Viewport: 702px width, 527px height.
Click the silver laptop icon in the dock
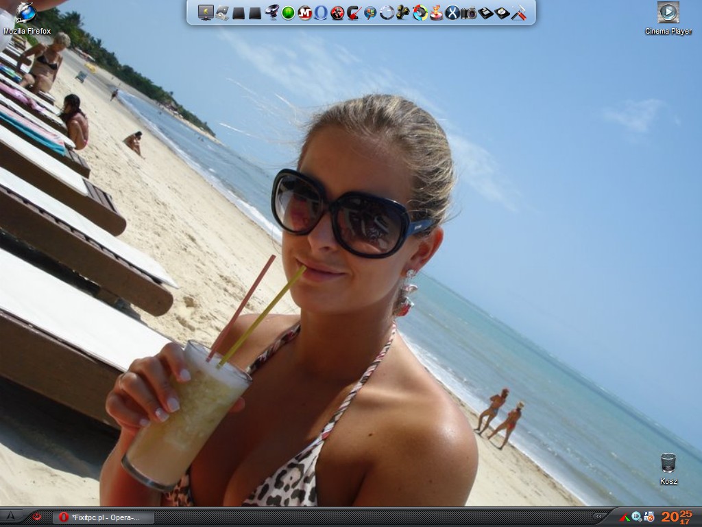(222, 12)
